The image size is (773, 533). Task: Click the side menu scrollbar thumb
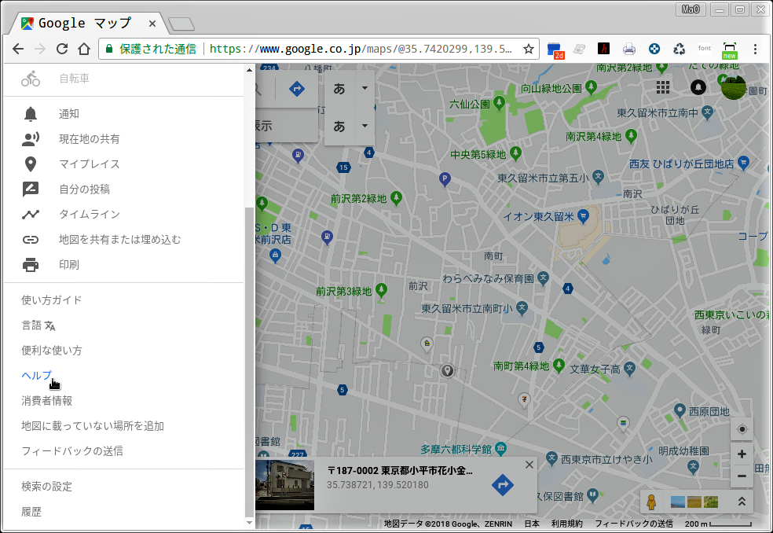(249, 362)
